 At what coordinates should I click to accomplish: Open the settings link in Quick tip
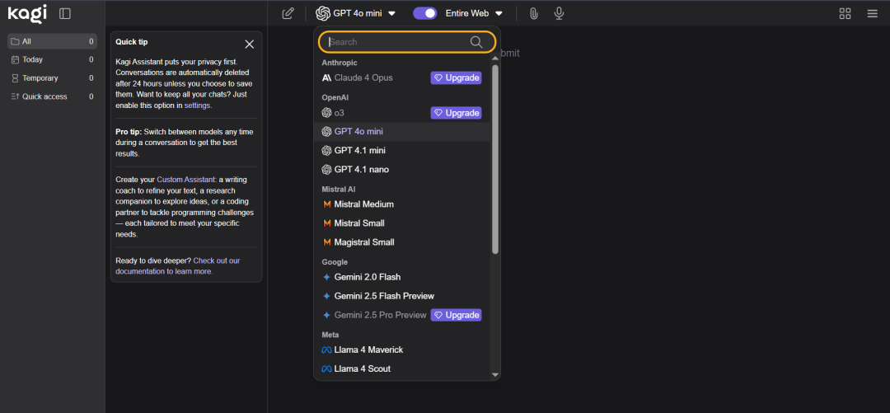tap(197, 106)
